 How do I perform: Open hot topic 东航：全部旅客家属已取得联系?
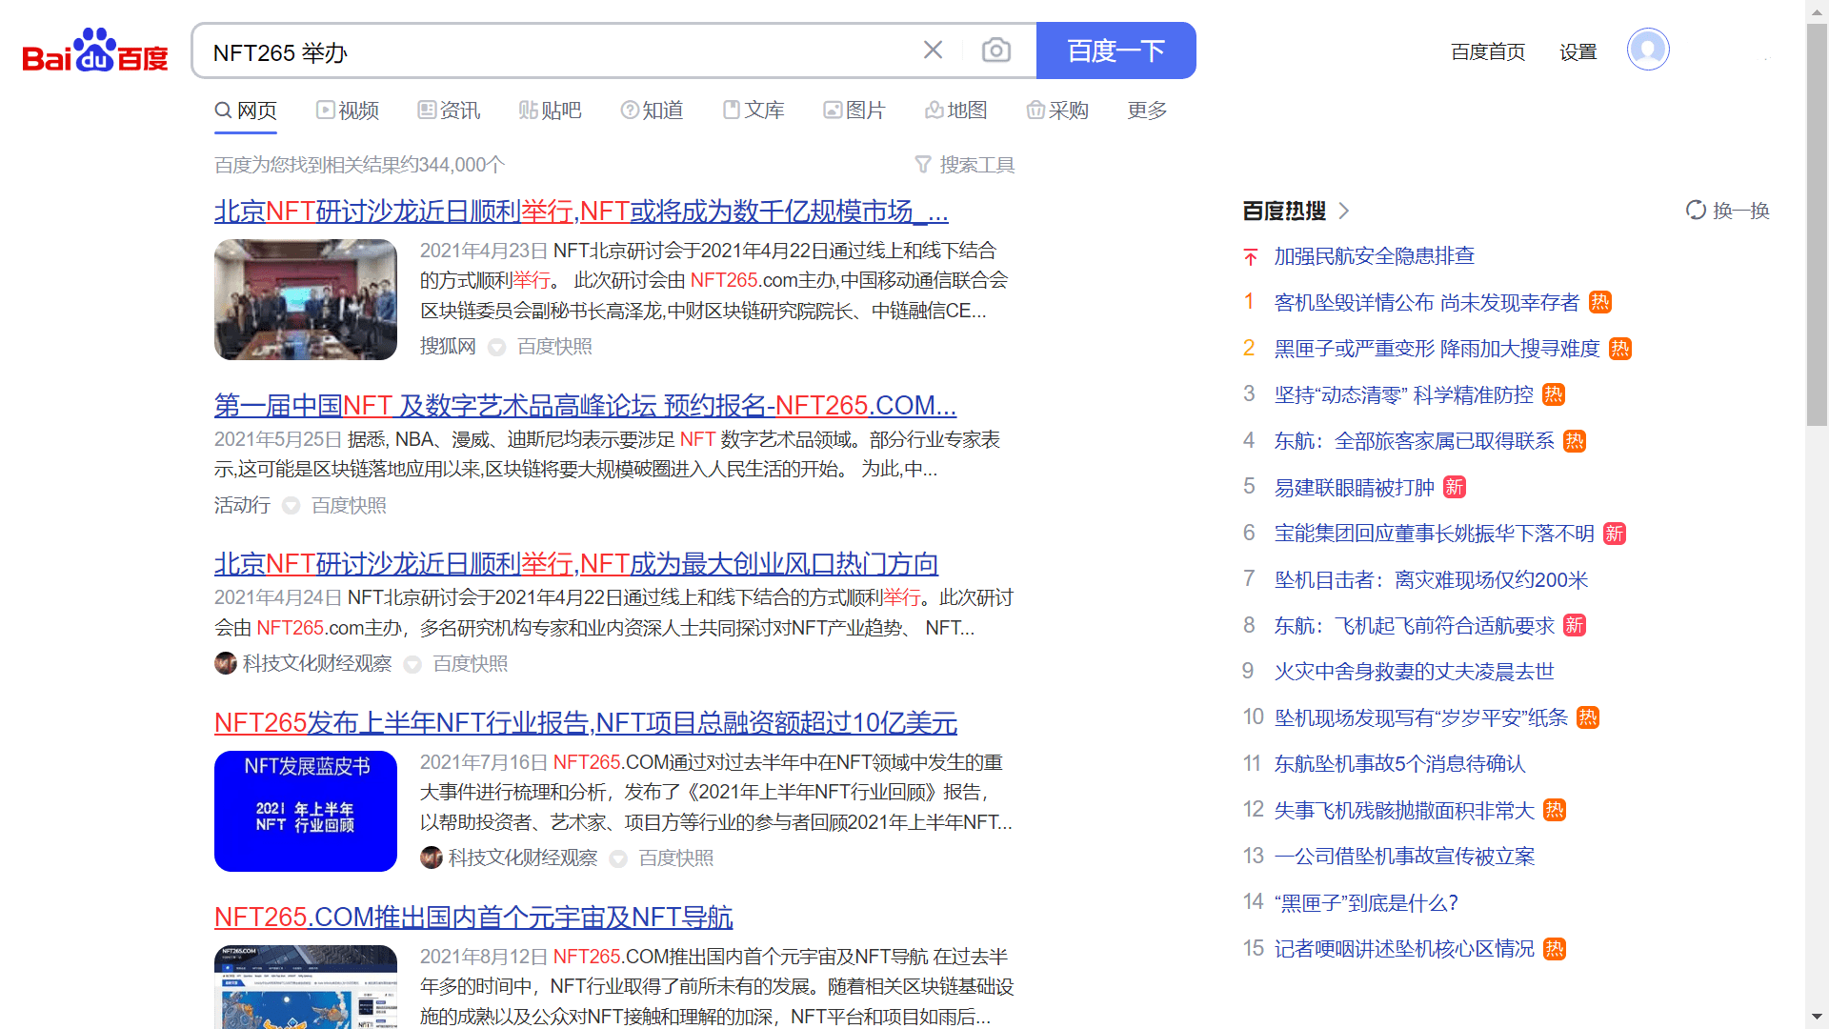[x=1415, y=441]
